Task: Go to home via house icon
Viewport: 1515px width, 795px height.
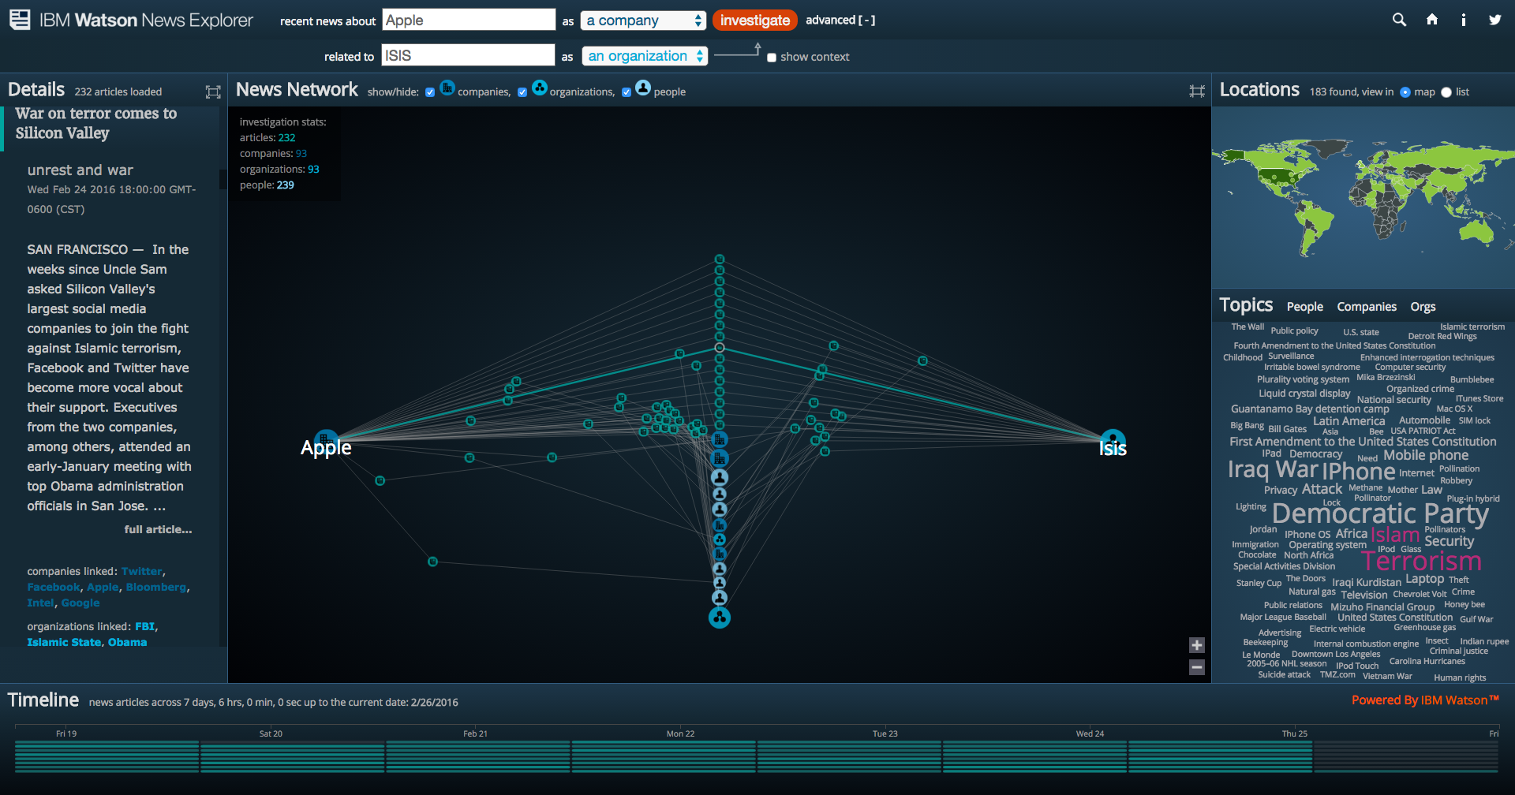Action: [1431, 20]
